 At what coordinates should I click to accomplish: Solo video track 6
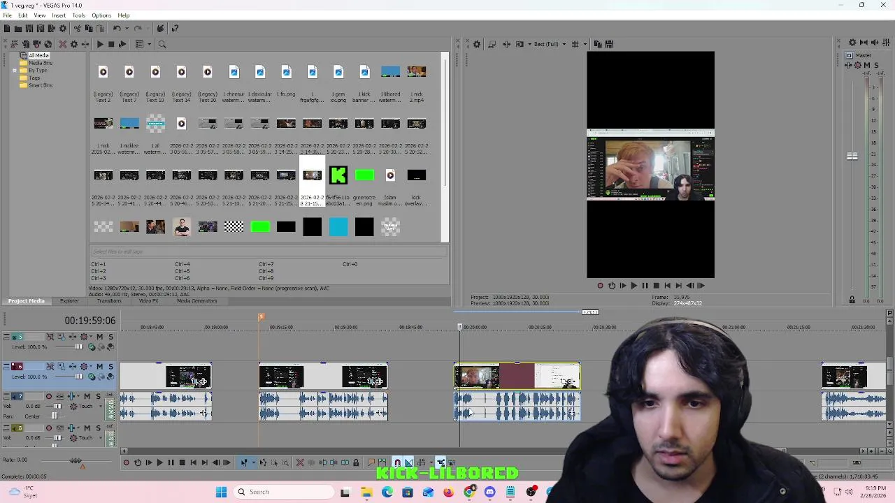point(110,367)
